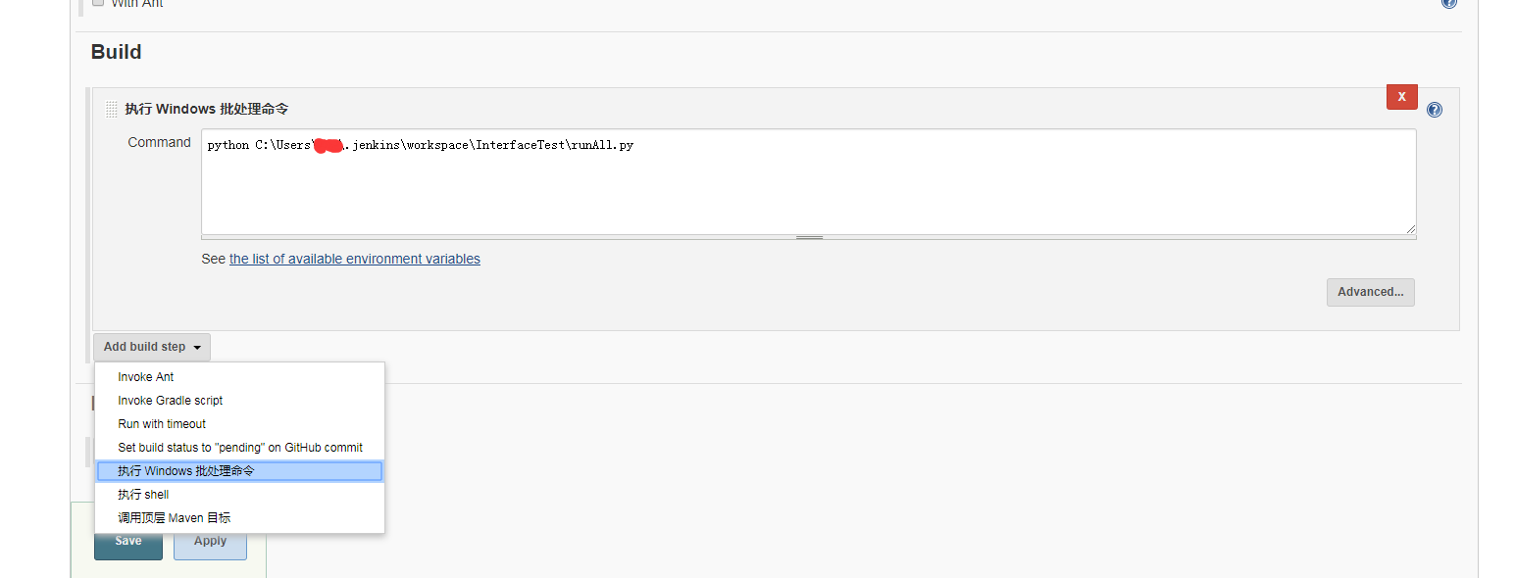
Task: Expand the Add build step dropdown
Action: [x=152, y=347]
